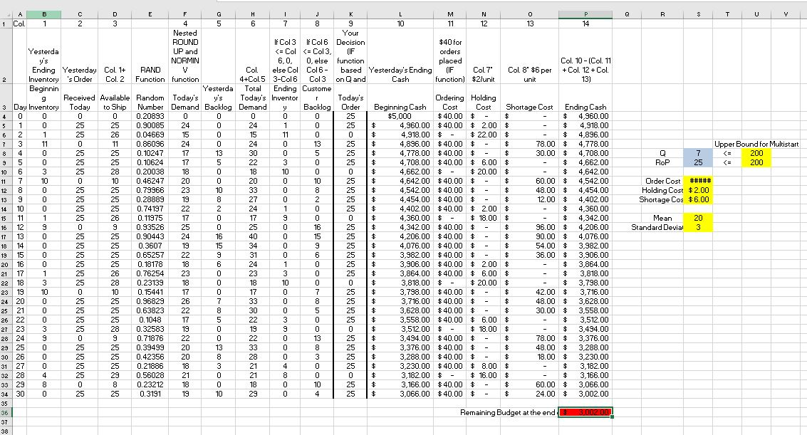
Task: Select the column B header
Action: point(43,14)
